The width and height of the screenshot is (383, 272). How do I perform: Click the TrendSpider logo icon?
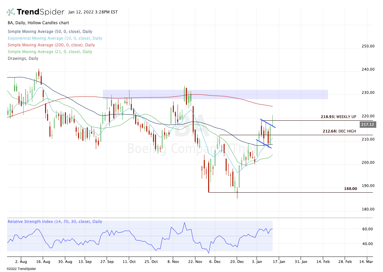(11, 12)
